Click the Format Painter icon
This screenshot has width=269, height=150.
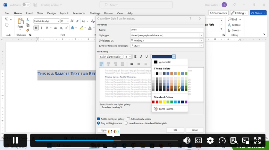coord(28,30)
